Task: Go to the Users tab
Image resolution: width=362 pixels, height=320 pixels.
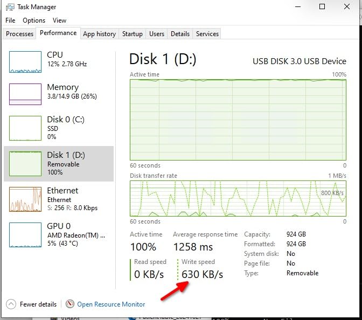Action: tap(157, 34)
